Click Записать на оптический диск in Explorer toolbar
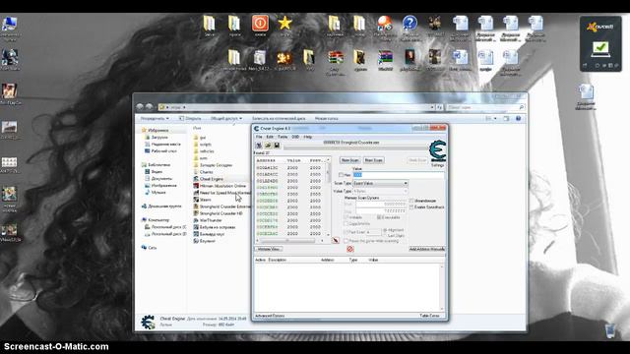The width and height of the screenshot is (630, 354). 279,118
